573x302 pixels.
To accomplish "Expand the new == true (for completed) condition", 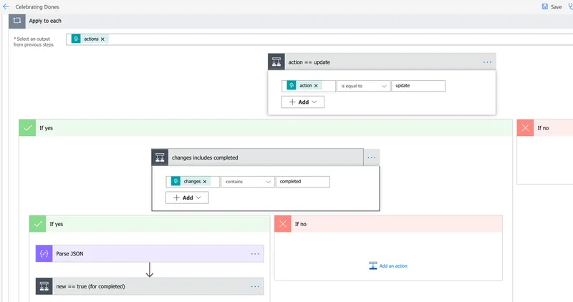I will (150, 286).
